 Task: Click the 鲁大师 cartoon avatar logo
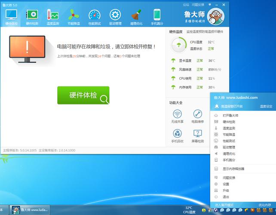pyautogui.click(x=216, y=16)
